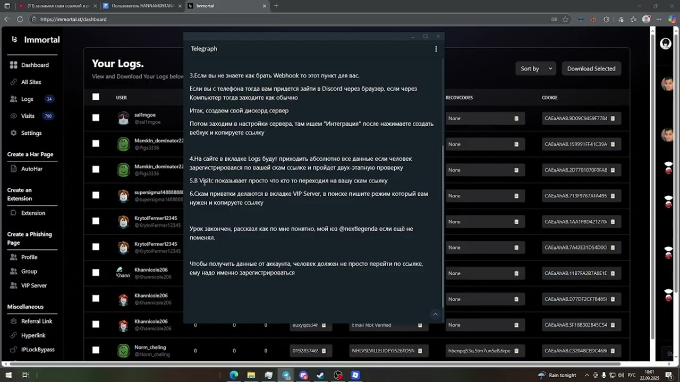This screenshot has width=680, height=382.
Task: Click the copy icon beside NHLVSLVILLEUDEYJ526TD5N
Action: [x=420, y=351]
